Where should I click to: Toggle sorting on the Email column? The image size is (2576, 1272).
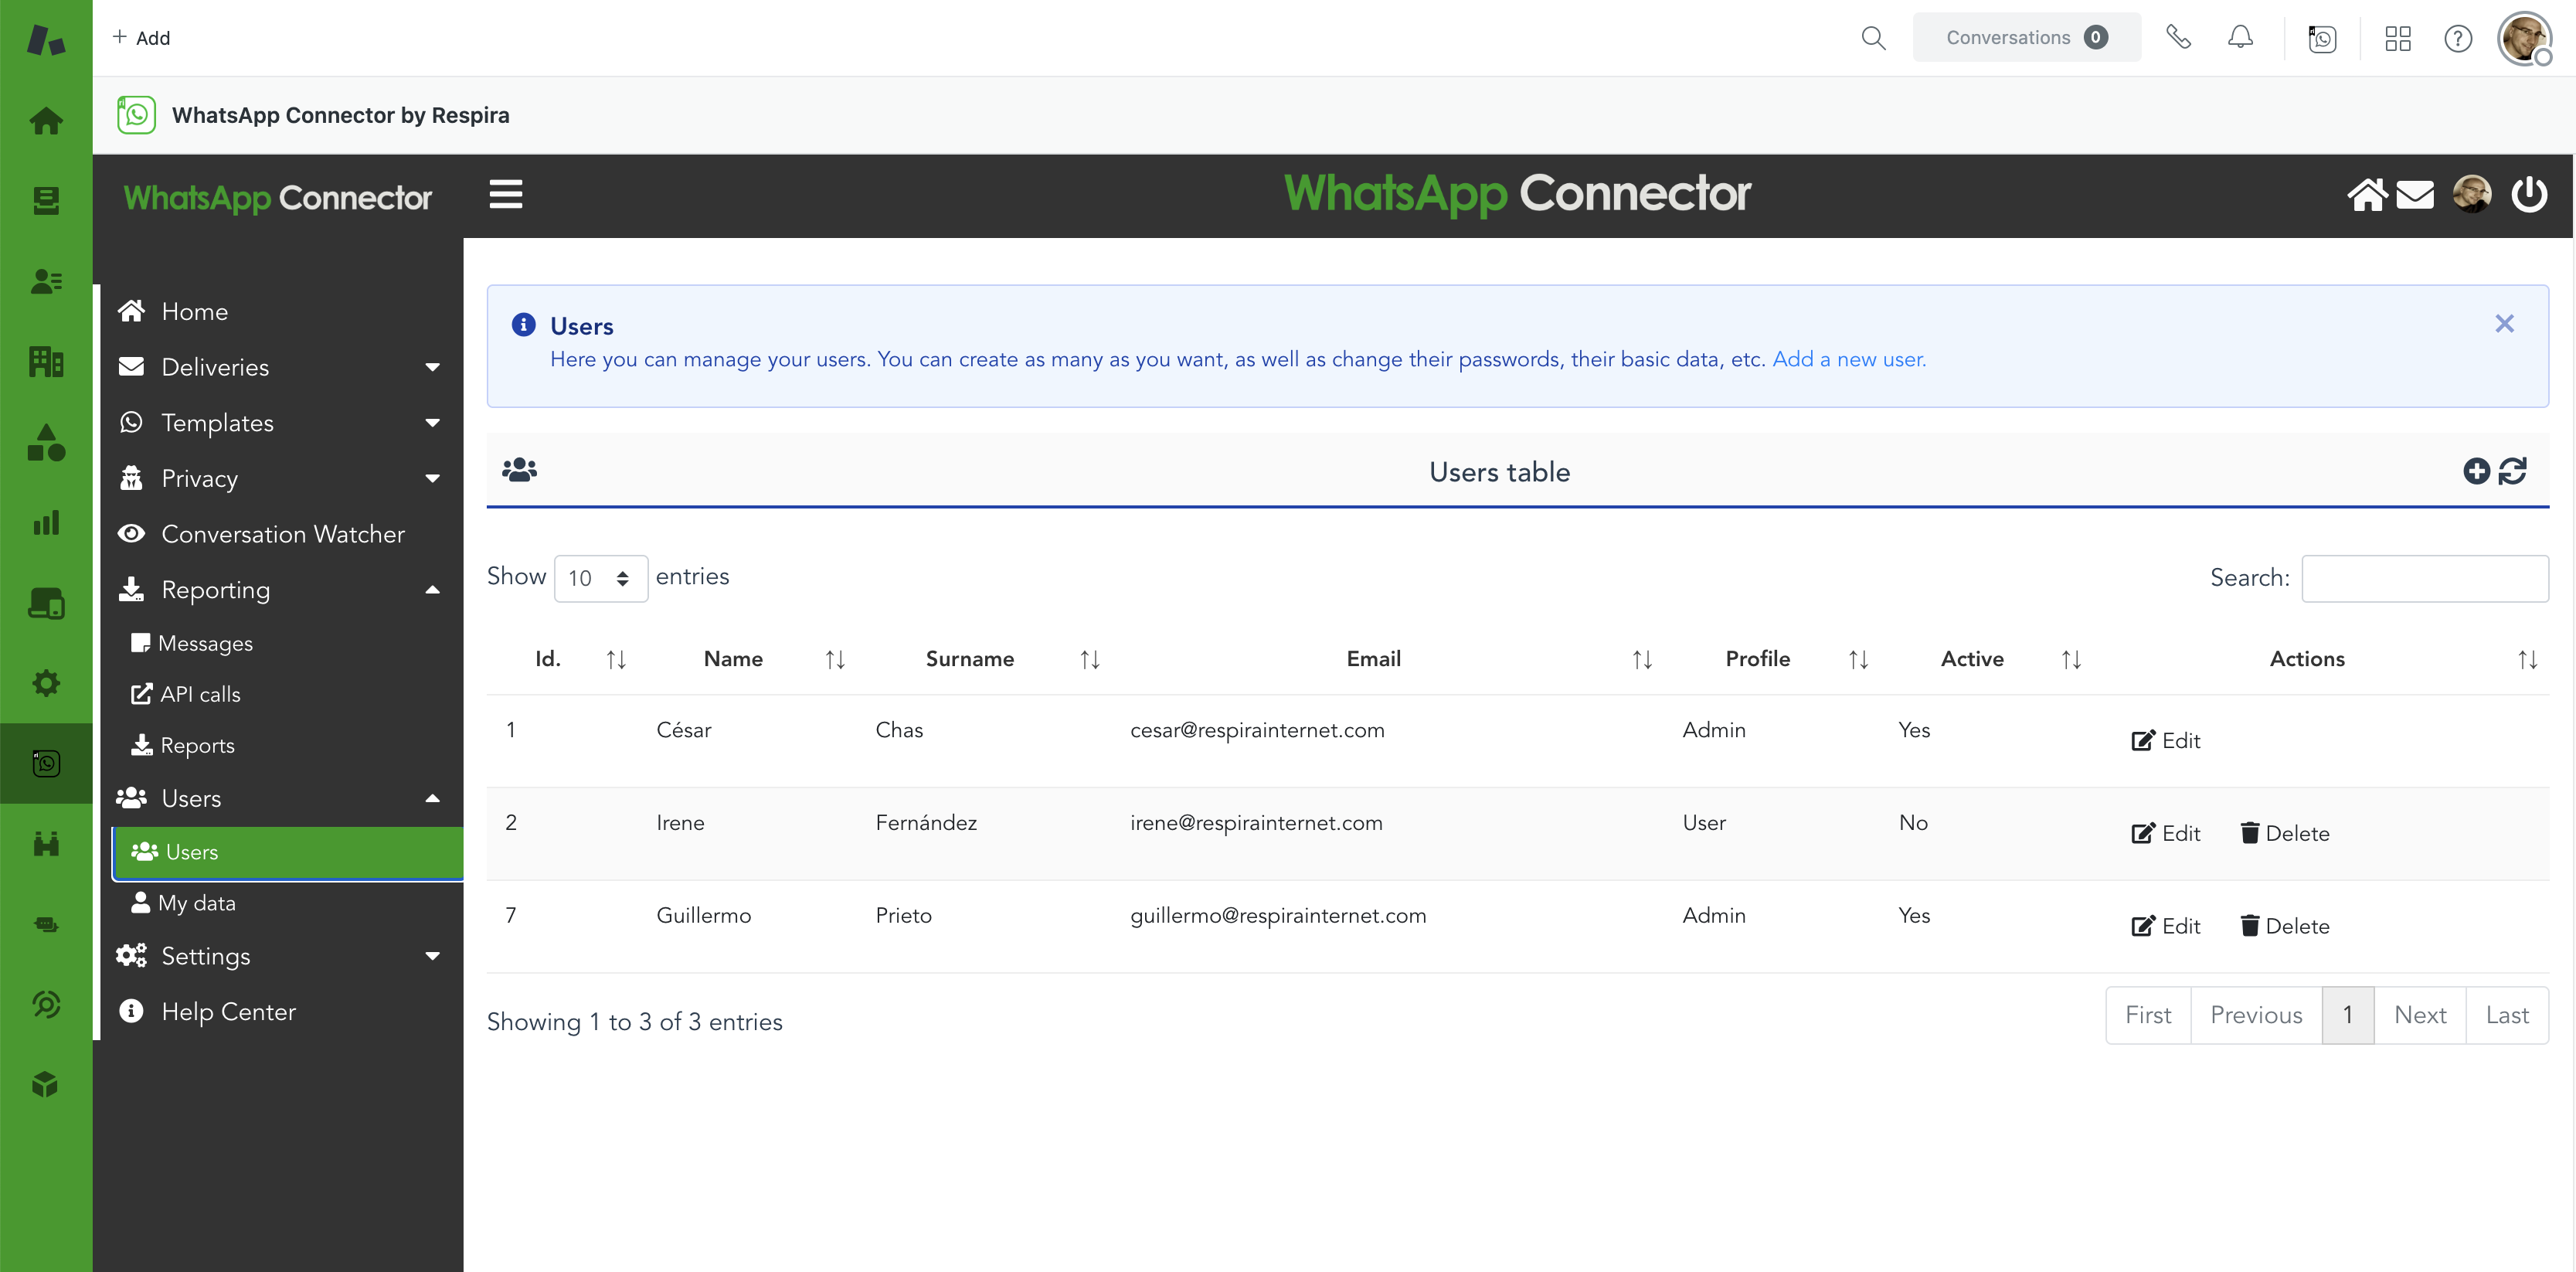pyautogui.click(x=1640, y=658)
